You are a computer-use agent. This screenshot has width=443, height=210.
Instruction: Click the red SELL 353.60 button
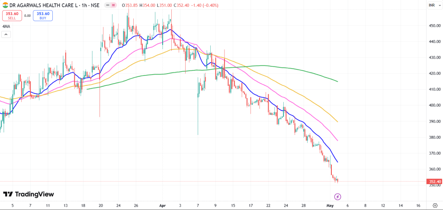point(12,16)
